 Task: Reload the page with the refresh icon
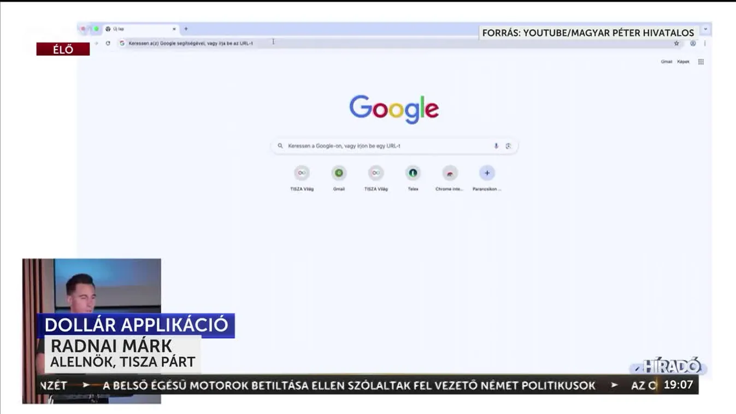(x=108, y=43)
